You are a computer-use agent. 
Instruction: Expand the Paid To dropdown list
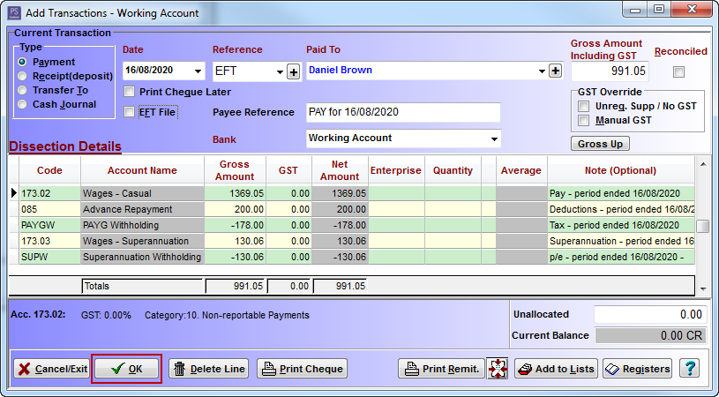pos(542,71)
